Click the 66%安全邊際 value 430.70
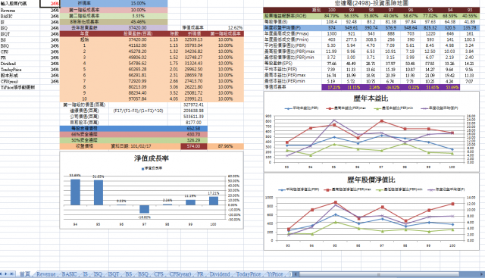Screen dimensions: 485x278 pos(194,134)
